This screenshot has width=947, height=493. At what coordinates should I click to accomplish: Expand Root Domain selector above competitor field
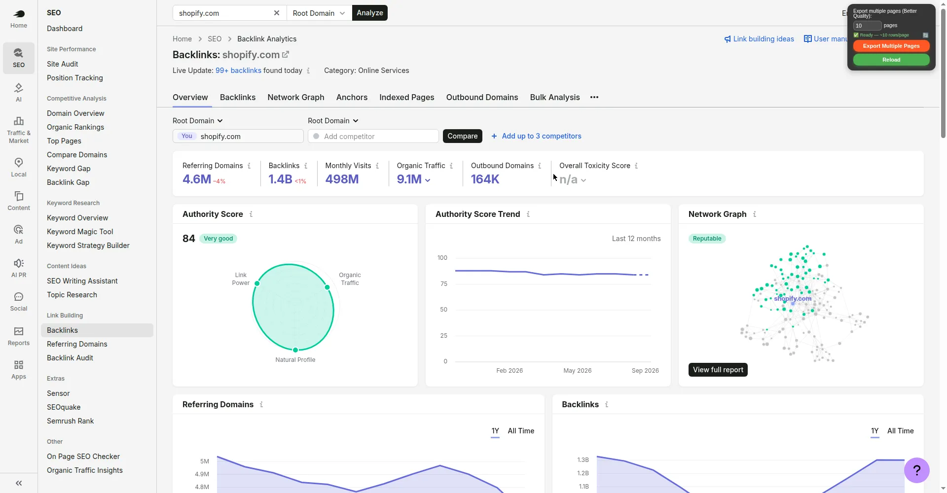[333, 121]
